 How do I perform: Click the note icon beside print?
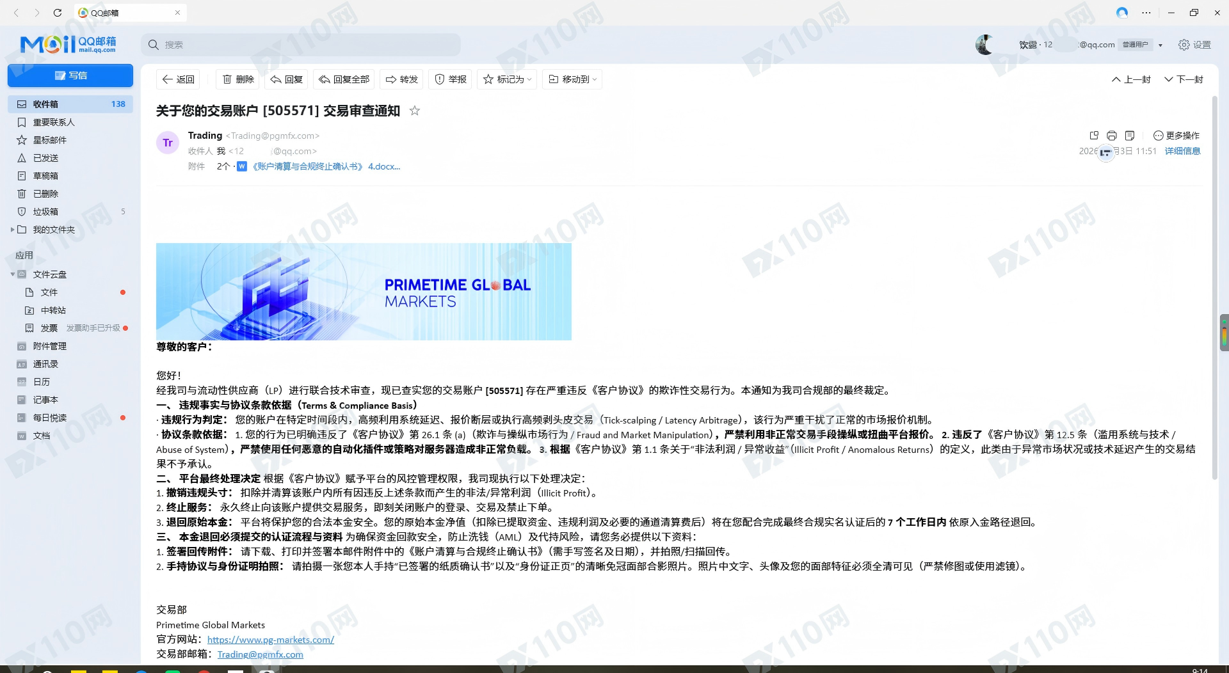click(1130, 136)
